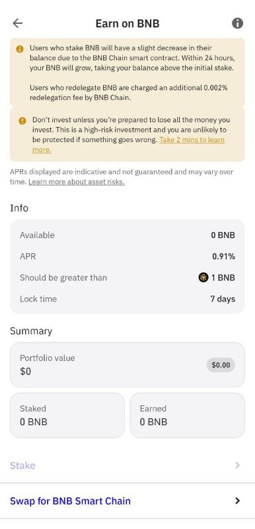
Task: Select Swap for BNB Smart Chain
Action: click(x=127, y=501)
